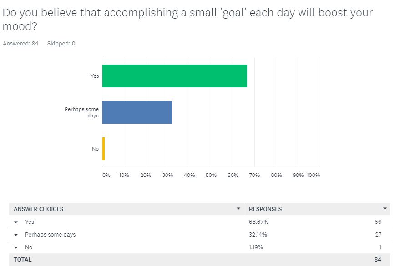
Task: Select the response count 56
Action: pos(378,222)
